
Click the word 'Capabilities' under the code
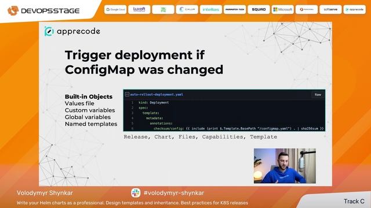point(223,137)
